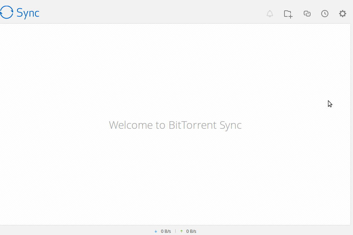Open the History clock icon
Screen dimensions: 353x235
[x=325, y=14]
